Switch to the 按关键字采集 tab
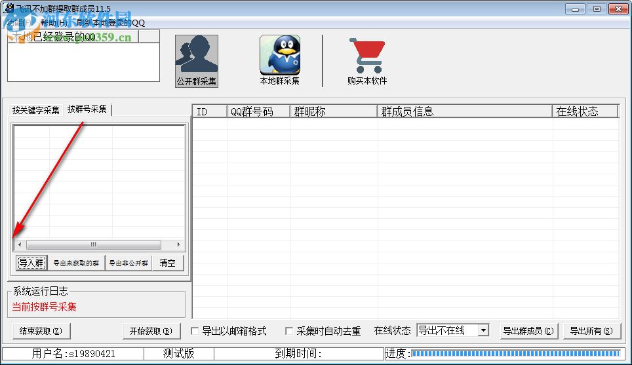This screenshot has height=365, width=632. tap(36, 110)
